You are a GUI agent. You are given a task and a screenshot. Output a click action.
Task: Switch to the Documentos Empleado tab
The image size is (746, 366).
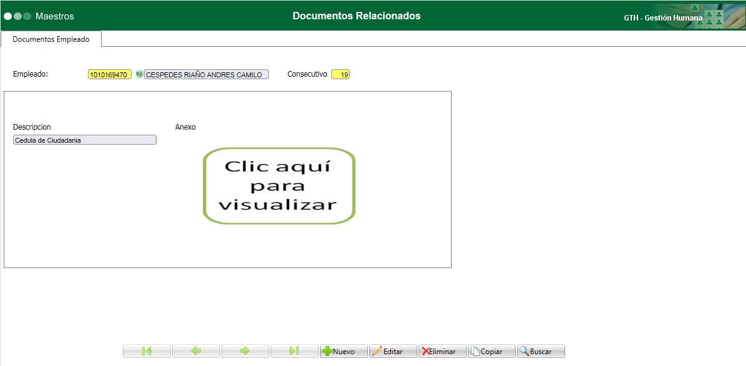[x=52, y=39]
